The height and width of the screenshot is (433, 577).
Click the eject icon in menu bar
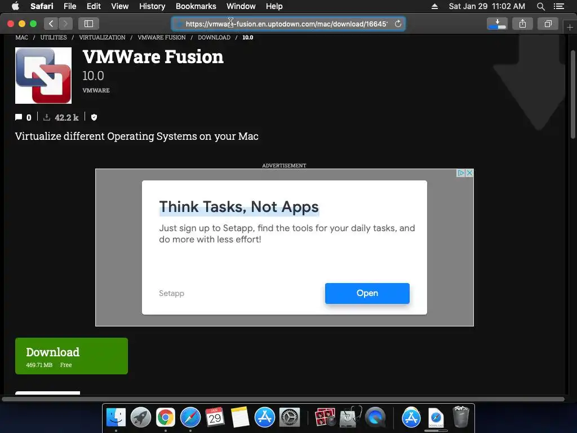434,6
